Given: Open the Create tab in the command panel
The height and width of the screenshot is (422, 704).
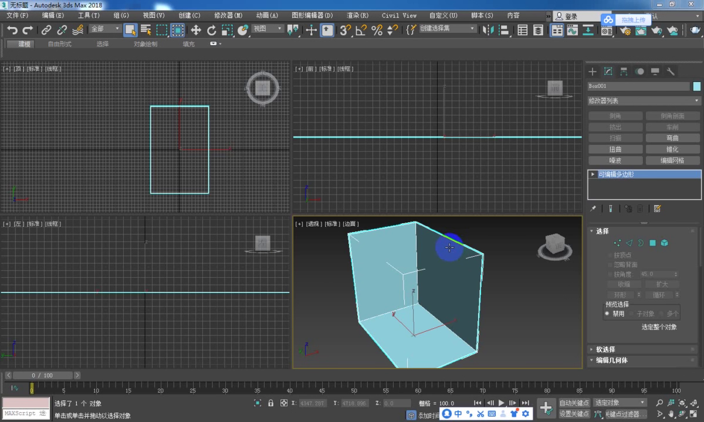Looking at the screenshot, I should point(593,72).
